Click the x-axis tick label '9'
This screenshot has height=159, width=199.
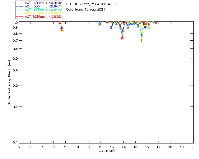tap(65, 147)
